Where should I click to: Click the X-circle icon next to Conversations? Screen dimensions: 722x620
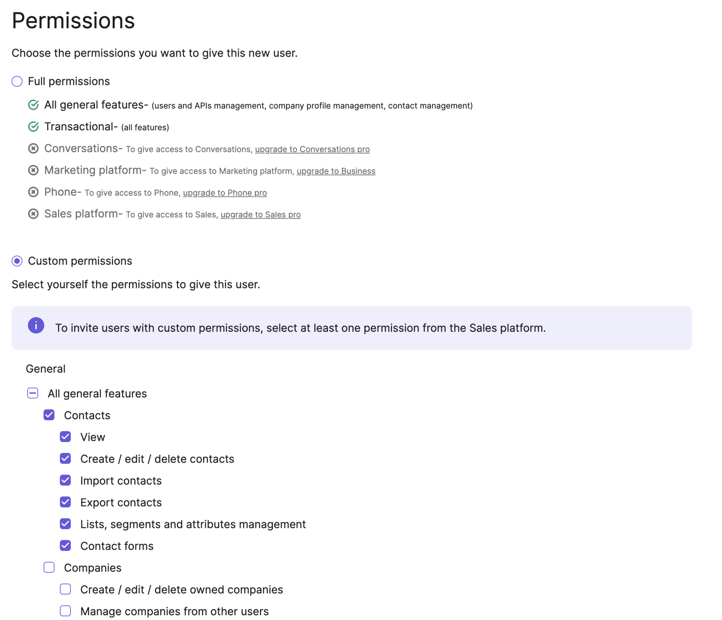pyautogui.click(x=33, y=148)
